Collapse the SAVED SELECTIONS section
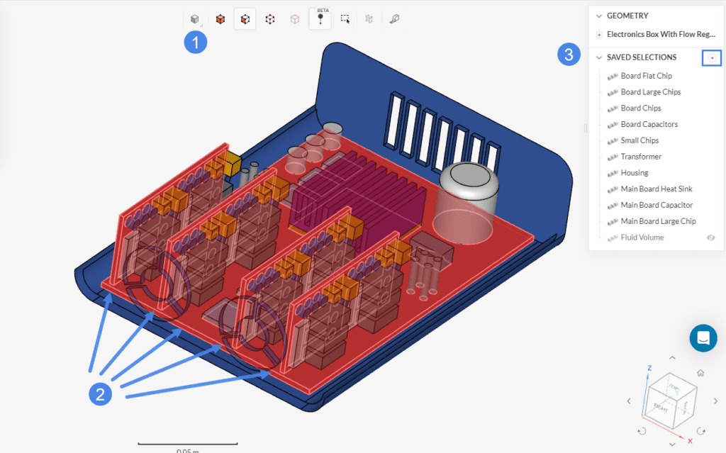 [x=599, y=57]
